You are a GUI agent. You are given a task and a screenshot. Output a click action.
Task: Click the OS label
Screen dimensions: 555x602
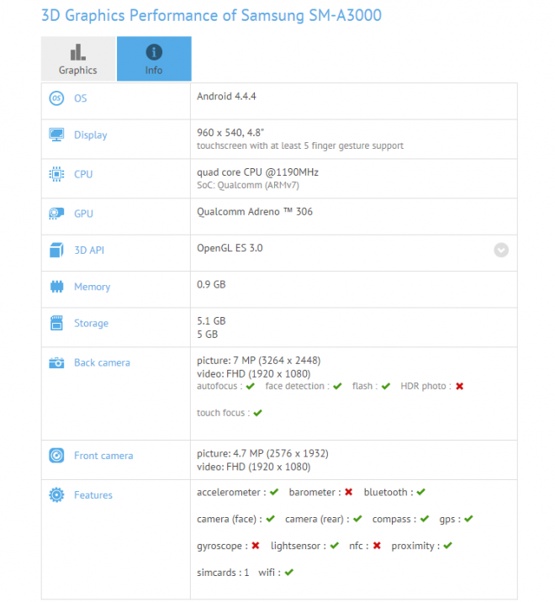80,98
